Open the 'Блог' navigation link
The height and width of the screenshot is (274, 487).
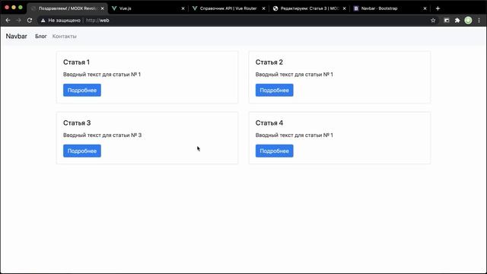pos(41,37)
